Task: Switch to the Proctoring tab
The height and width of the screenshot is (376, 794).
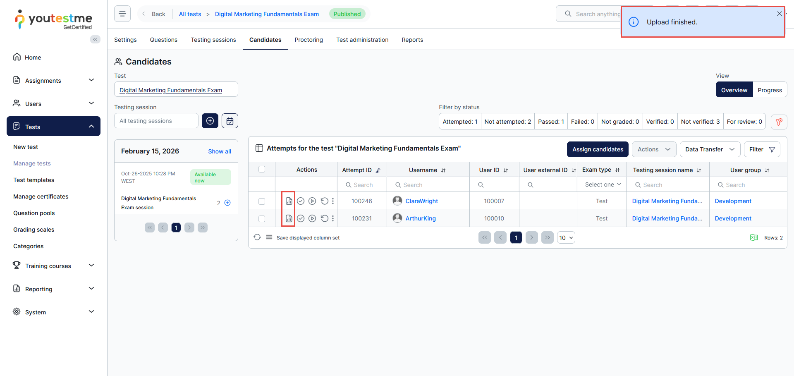Action: pyautogui.click(x=309, y=40)
